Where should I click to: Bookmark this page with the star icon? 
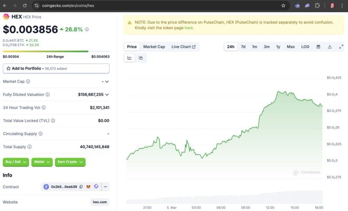click(x=283, y=6)
